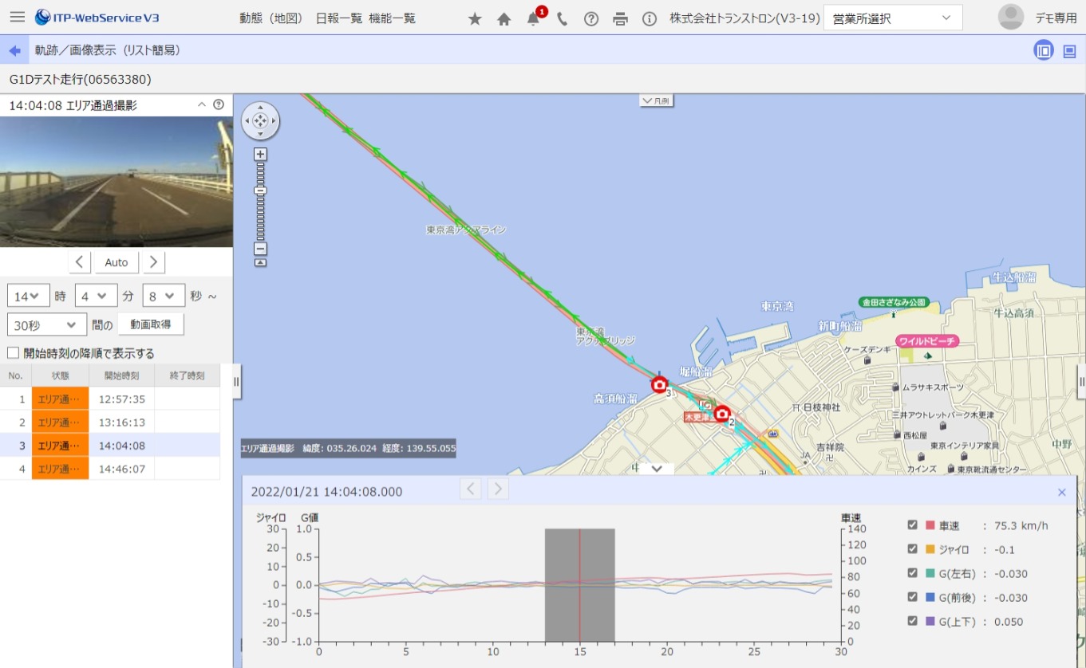Click camera marker 3 on map
Image resolution: width=1086 pixels, height=668 pixels.
[659, 385]
